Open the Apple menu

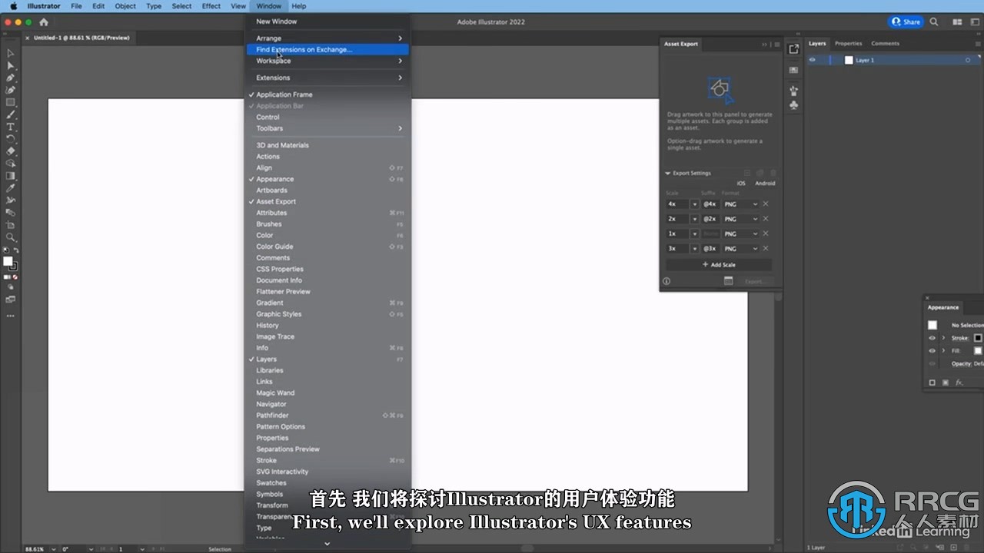(13, 6)
